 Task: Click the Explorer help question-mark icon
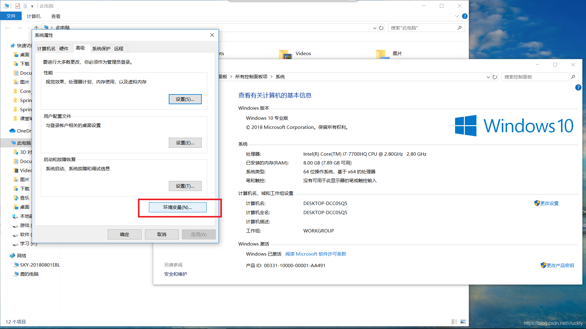tap(465, 16)
